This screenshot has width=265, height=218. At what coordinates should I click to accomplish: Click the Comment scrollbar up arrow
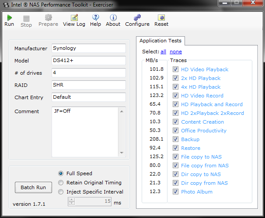122,111
